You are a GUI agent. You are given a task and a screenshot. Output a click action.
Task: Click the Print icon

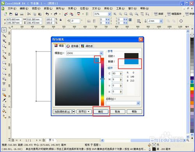(22, 14)
